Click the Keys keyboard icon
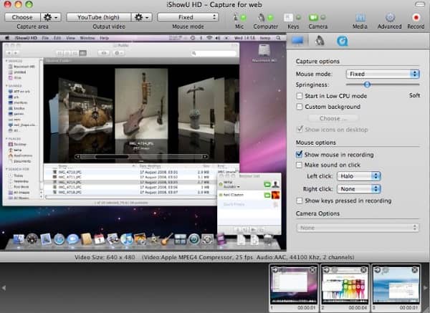 [288, 17]
